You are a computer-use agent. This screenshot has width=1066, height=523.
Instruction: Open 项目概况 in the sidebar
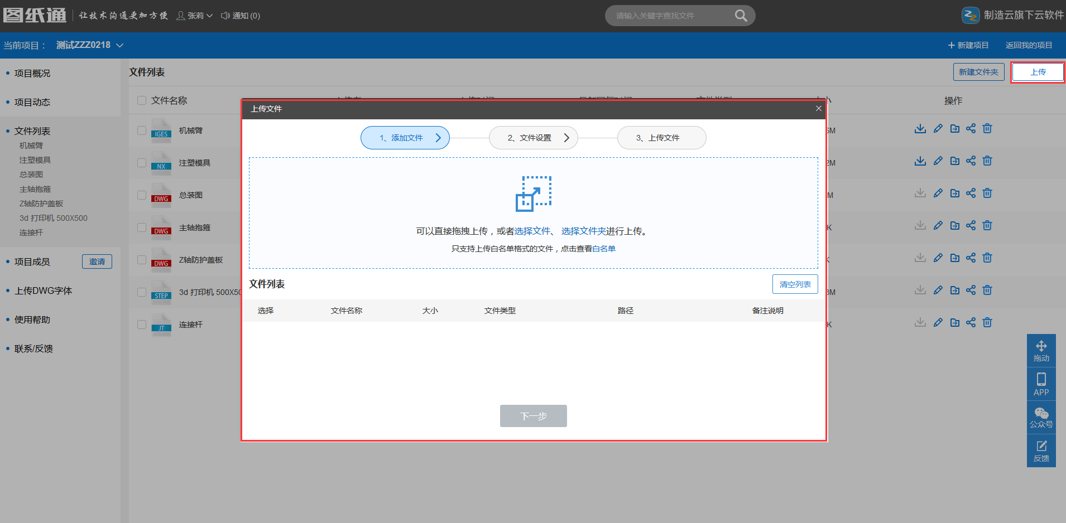tap(32, 74)
